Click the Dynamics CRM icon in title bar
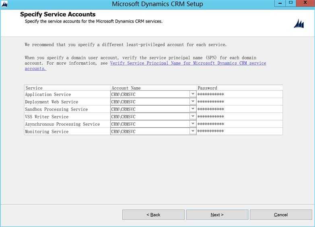This screenshot has width=315, height=227. 4,4
